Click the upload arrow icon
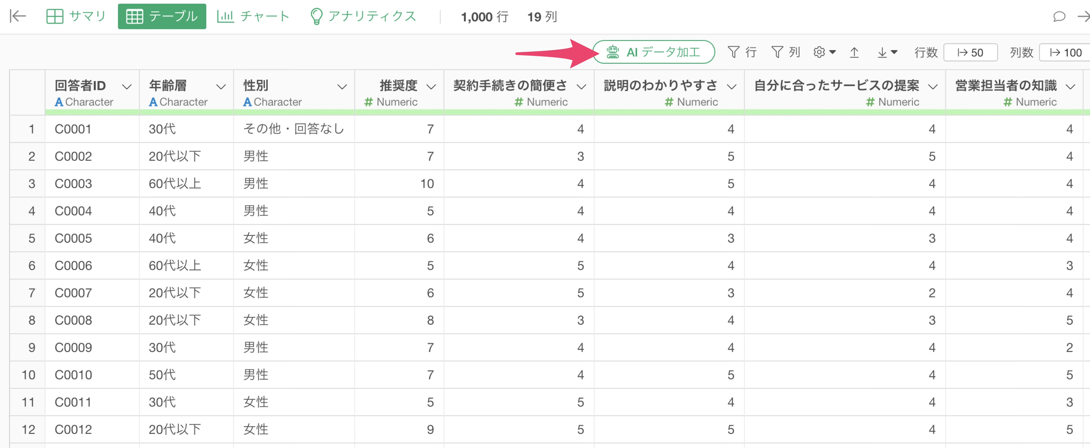 (x=854, y=53)
